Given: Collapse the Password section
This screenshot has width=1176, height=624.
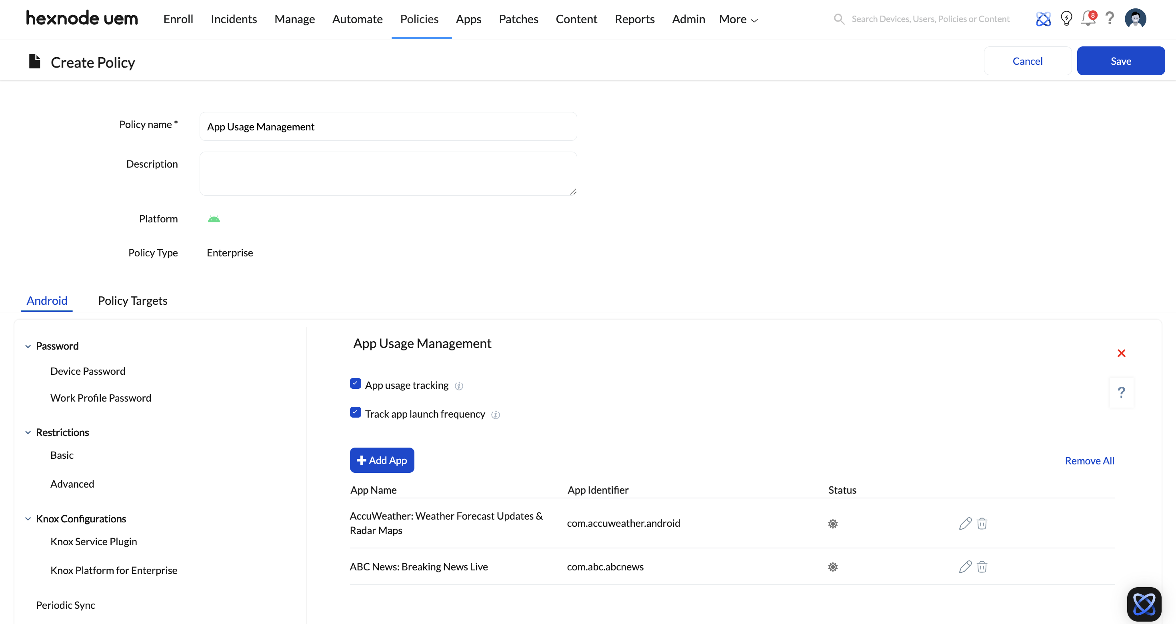Looking at the screenshot, I should [28, 346].
